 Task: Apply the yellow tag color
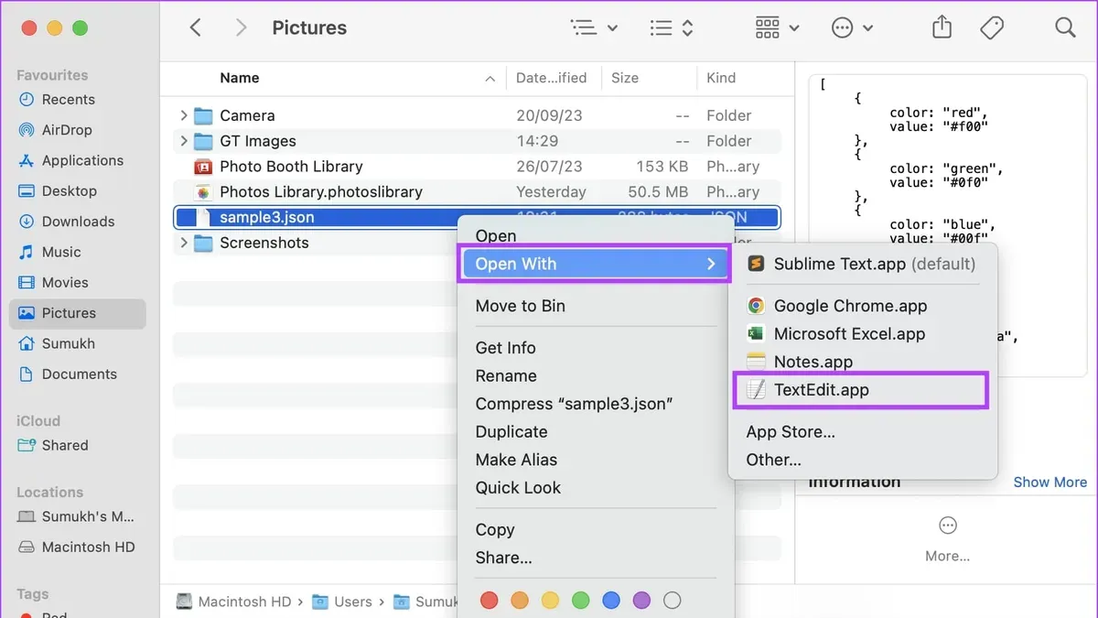click(x=550, y=601)
